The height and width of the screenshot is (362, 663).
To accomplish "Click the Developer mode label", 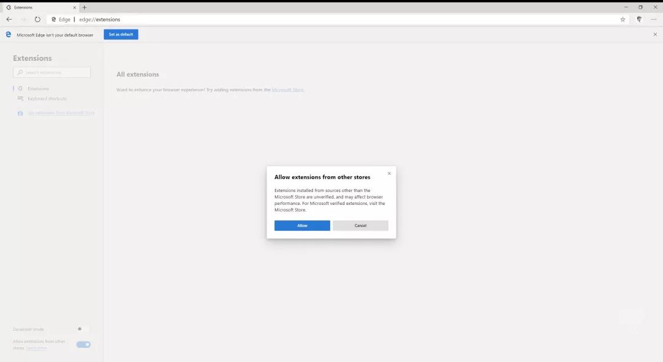I will point(28,329).
